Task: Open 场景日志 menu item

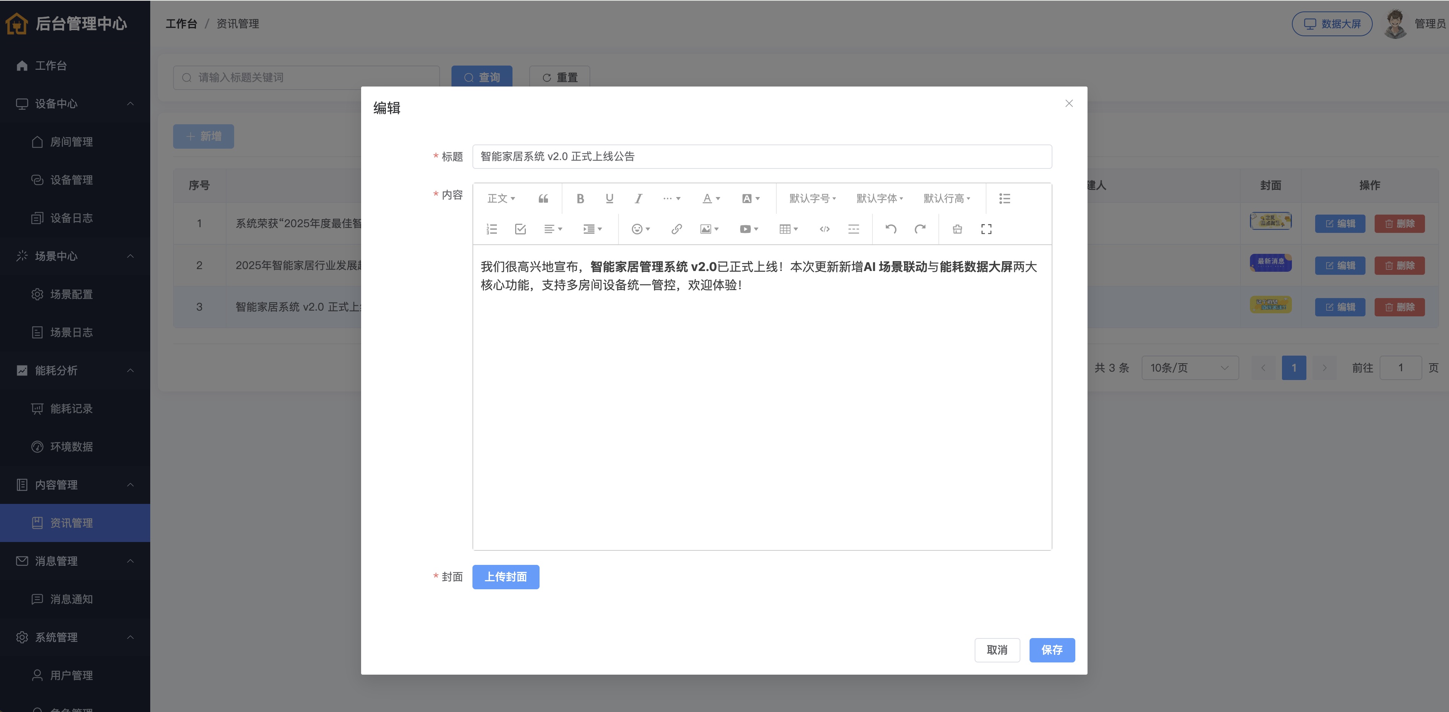Action: click(x=75, y=332)
